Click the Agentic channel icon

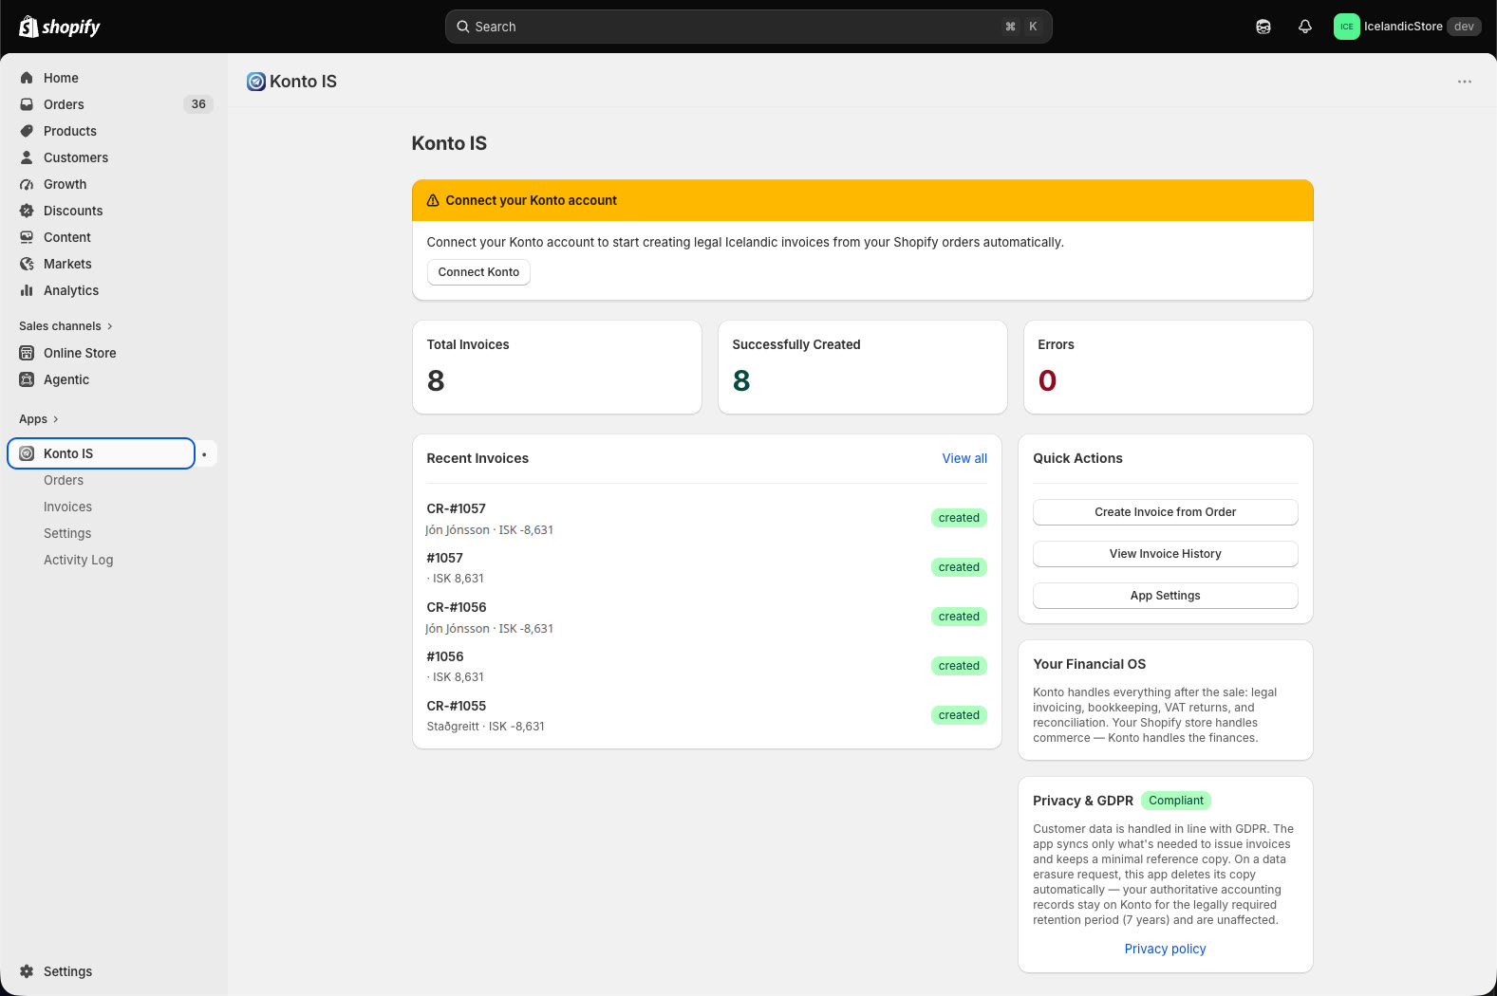27,379
